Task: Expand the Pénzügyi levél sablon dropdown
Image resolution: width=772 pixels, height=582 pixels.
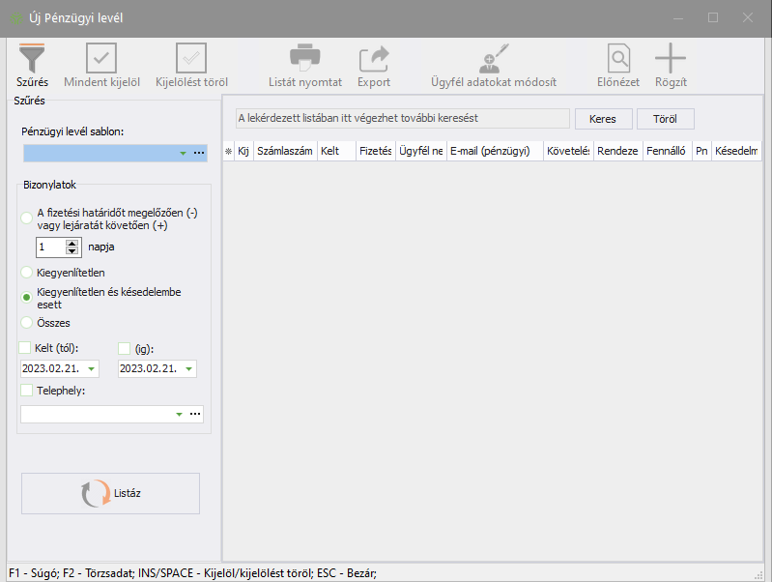Action: tap(183, 153)
